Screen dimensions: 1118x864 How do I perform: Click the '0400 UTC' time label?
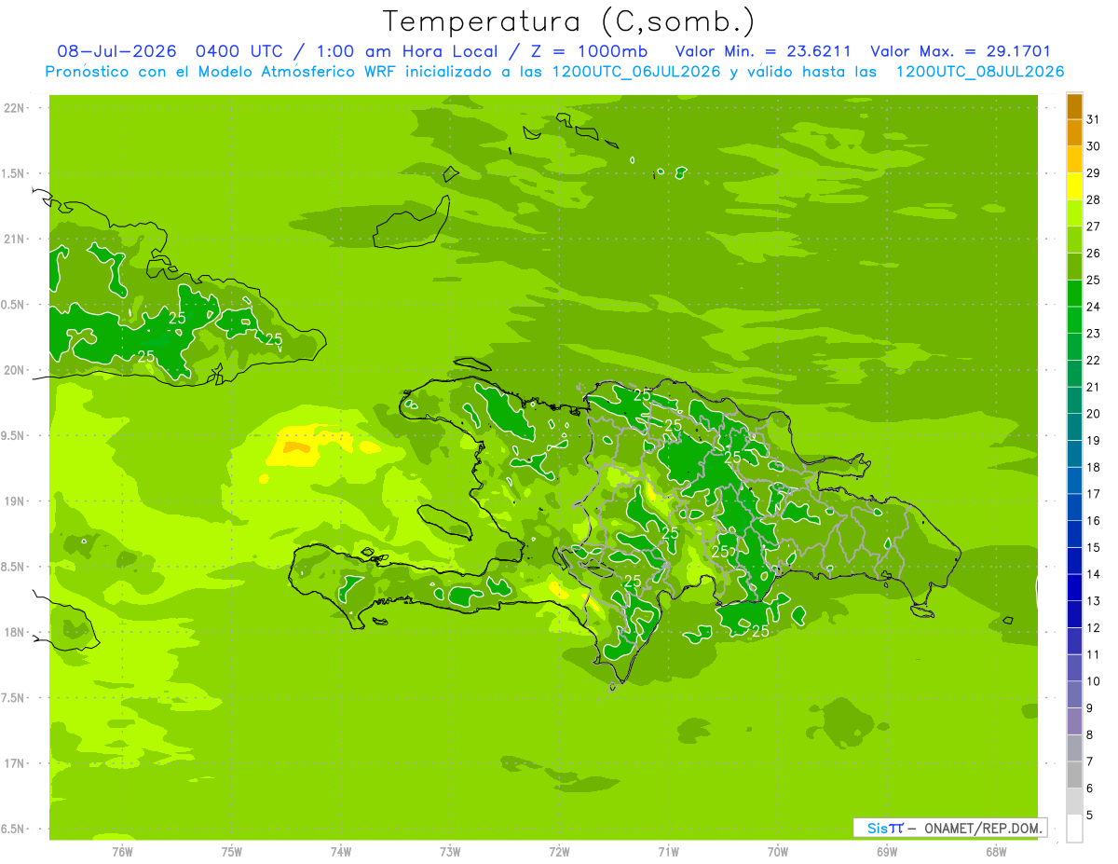238,51
